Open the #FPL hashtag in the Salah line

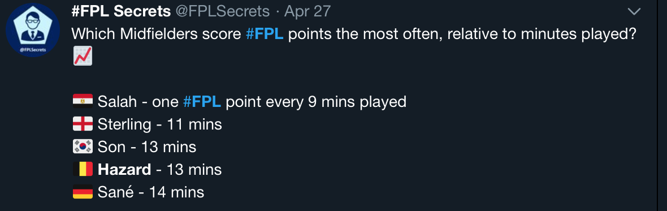202,102
